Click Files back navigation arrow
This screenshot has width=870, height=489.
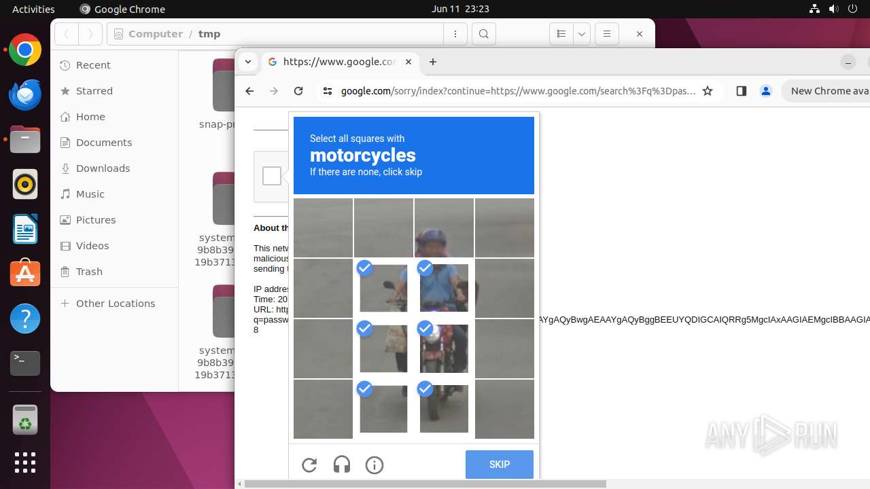coord(67,34)
